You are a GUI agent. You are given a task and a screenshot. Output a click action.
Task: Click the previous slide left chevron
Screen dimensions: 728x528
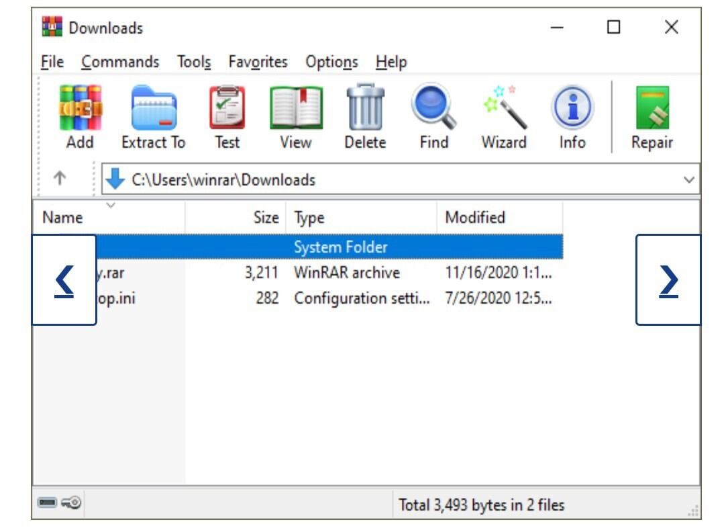coord(64,280)
